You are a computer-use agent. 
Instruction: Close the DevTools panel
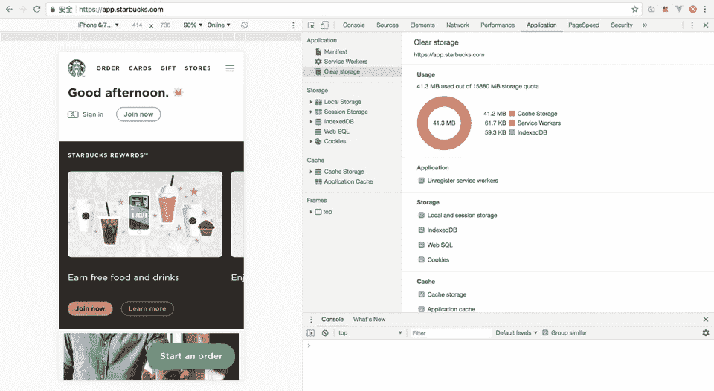pos(706,25)
